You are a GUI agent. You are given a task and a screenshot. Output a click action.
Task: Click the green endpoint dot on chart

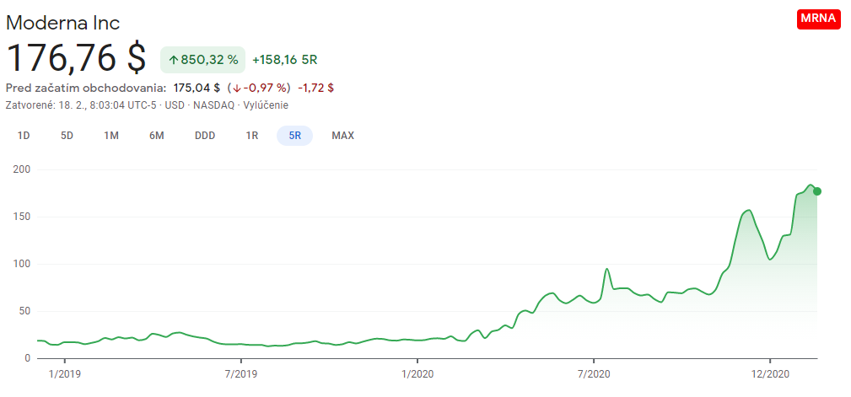816,190
